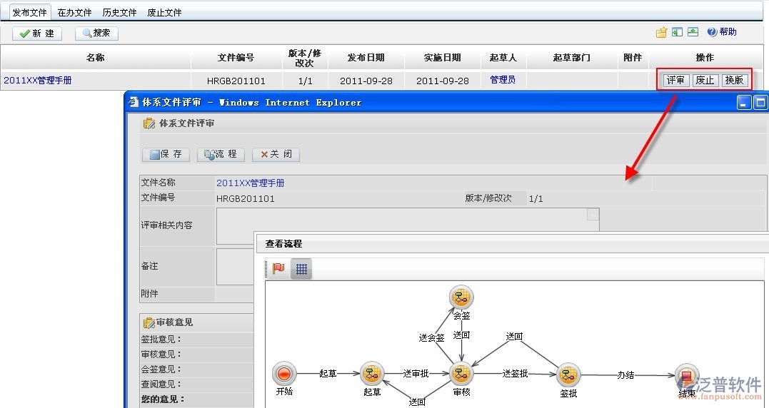769x408 pixels.
Task: Click the 文件编号 column header
Action: (236, 58)
